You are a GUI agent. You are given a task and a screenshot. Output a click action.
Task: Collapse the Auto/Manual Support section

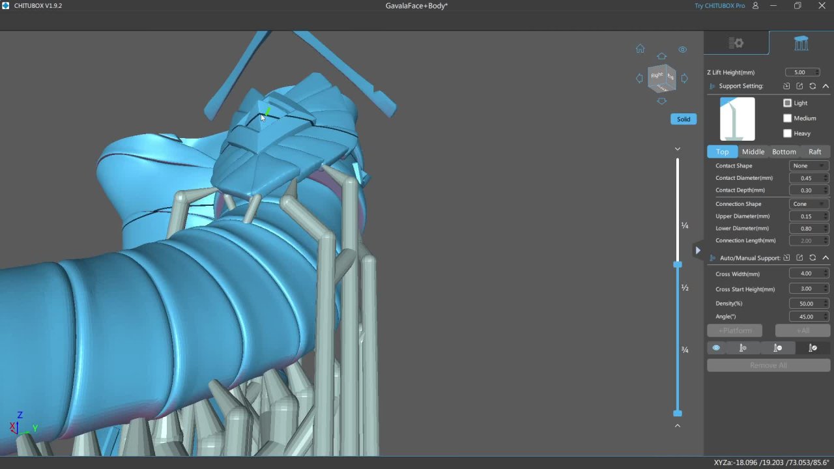tap(826, 258)
